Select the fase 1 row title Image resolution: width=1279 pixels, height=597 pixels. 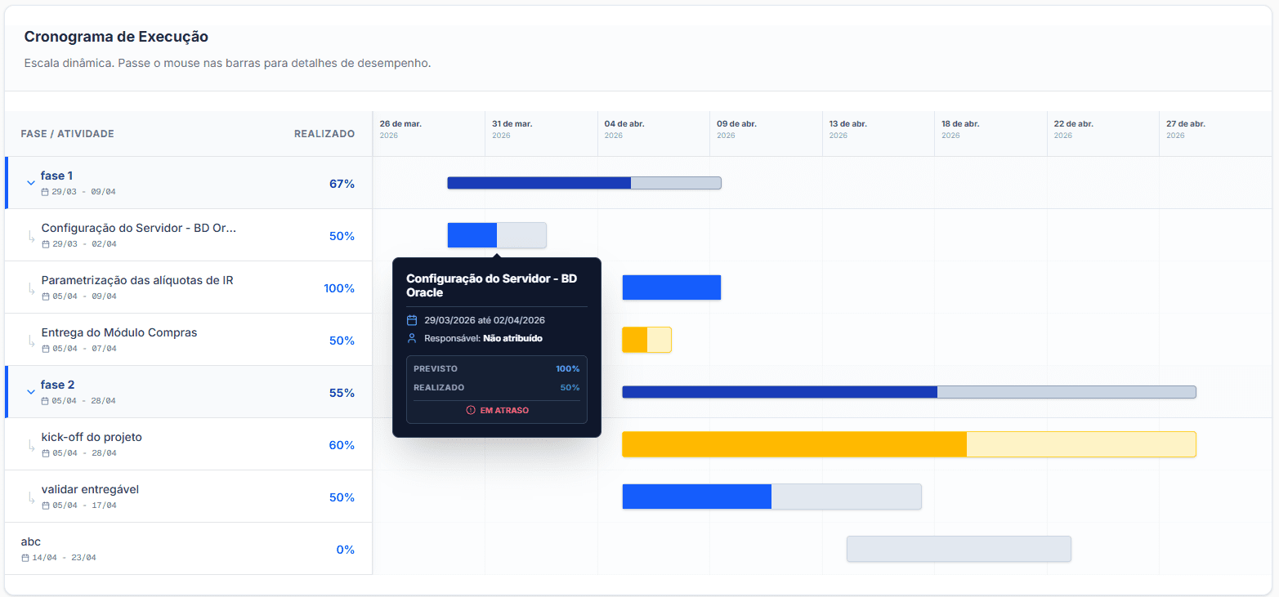(x=57, y=176)
